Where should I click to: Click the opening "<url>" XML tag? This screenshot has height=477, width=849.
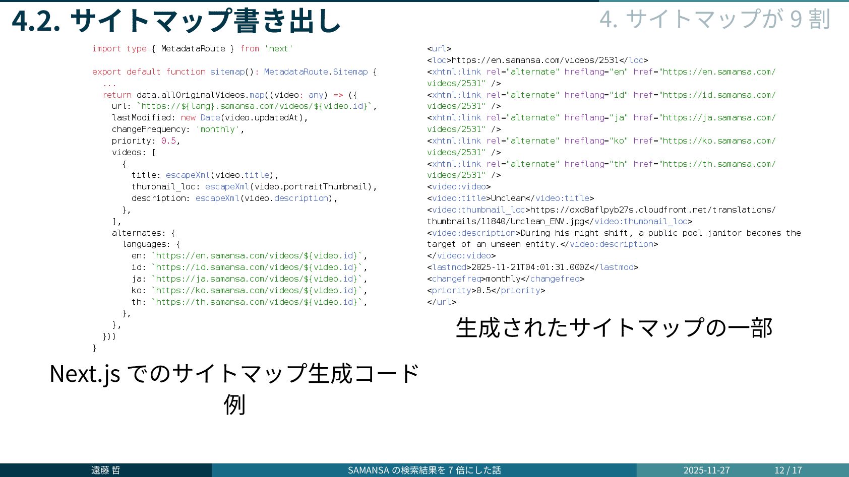coord(439,48)
